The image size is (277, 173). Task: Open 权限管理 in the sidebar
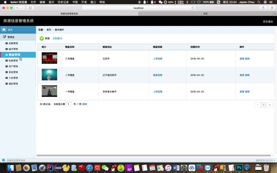13,61
